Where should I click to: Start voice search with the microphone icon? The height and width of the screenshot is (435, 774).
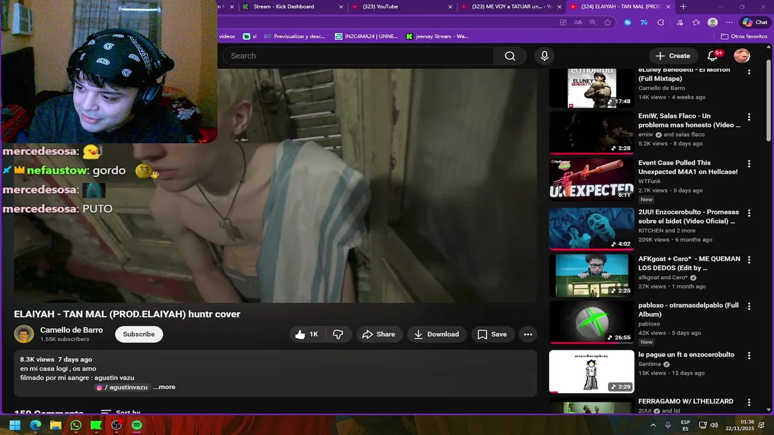coord(545,56)
